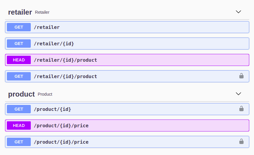Click the bold product tag heading
Image resolution: width=254 pixels, height=155 pixels.
pyautogui.click(x=22, y=94)
